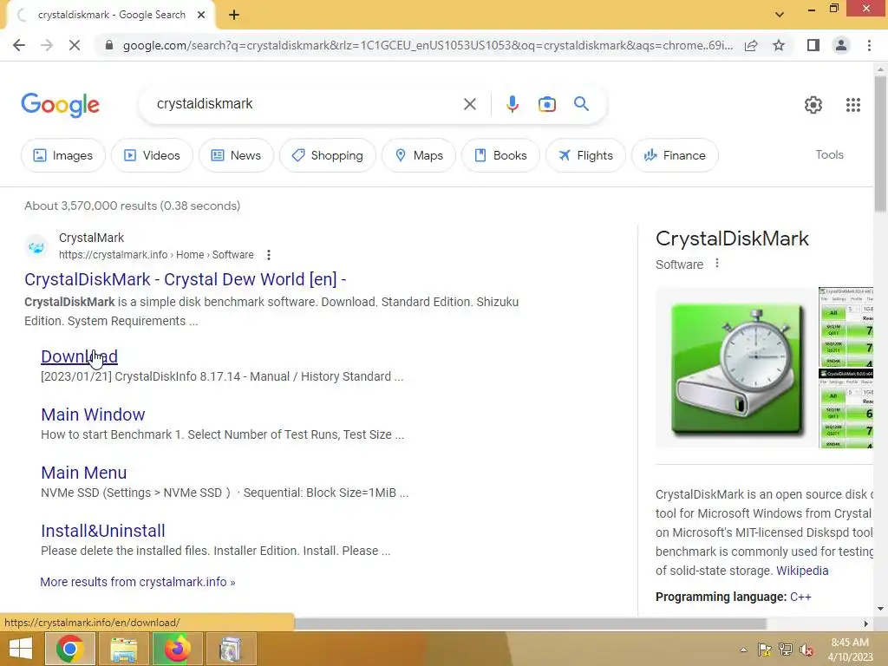Image resolution: width=888 pixels, height=666 pixels.
Task: Open Firefox from taskbar
Action: click(x=177, y=649)
